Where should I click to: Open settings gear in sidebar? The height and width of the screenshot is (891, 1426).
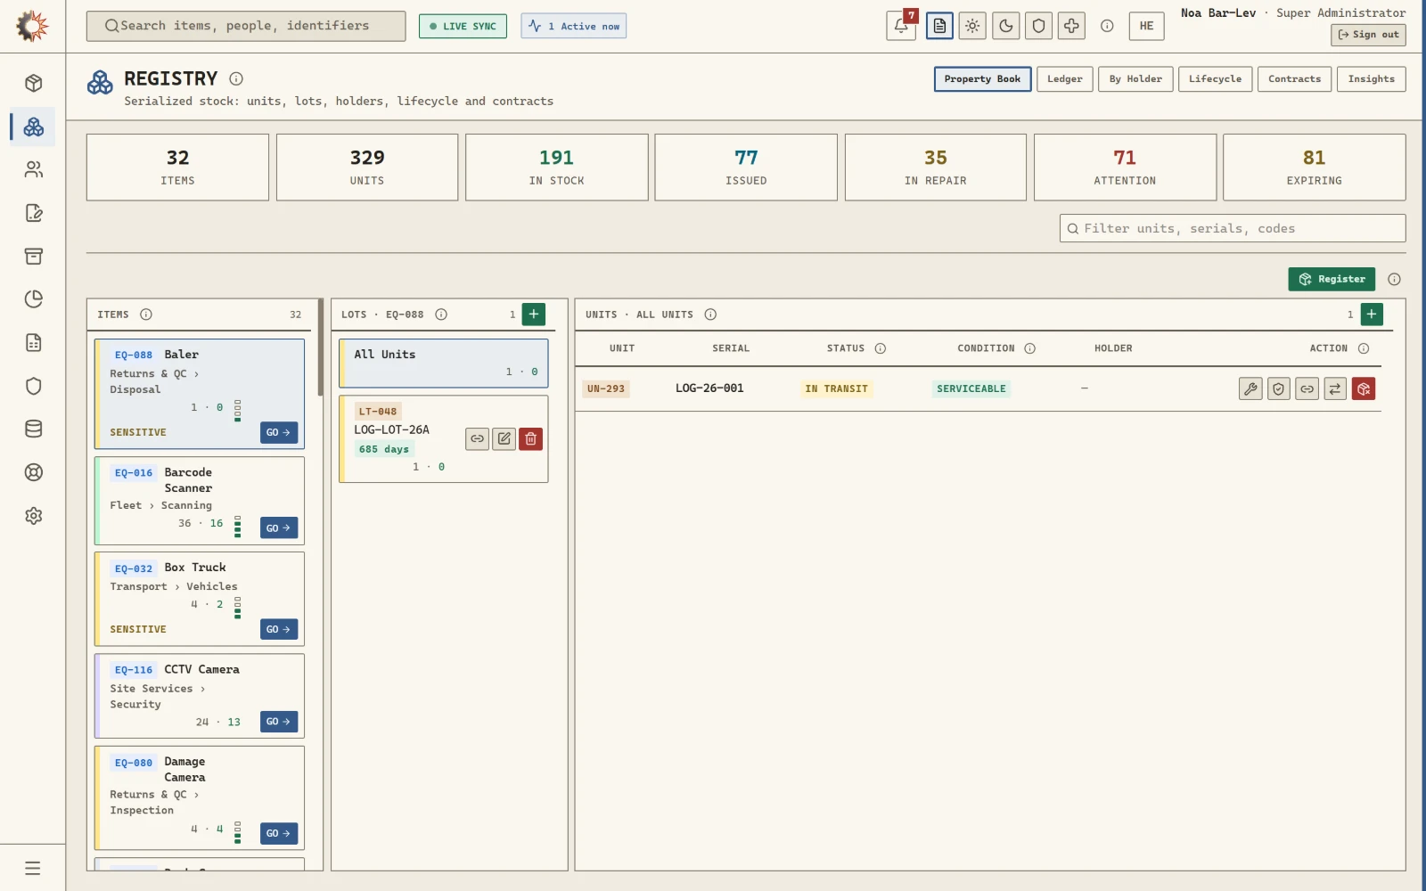click(x=34, y=516)
